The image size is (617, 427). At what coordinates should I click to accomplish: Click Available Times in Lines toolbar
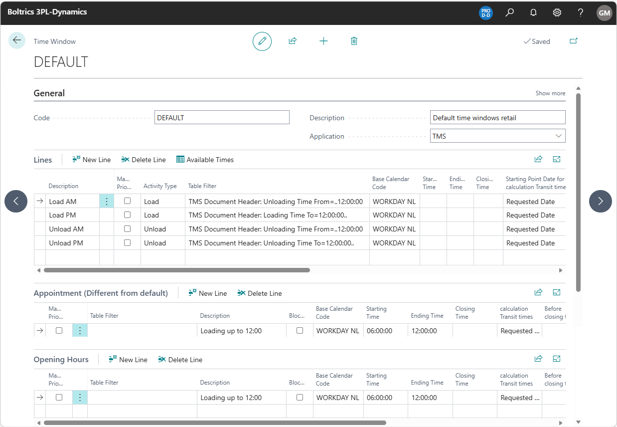click(205, 160)
